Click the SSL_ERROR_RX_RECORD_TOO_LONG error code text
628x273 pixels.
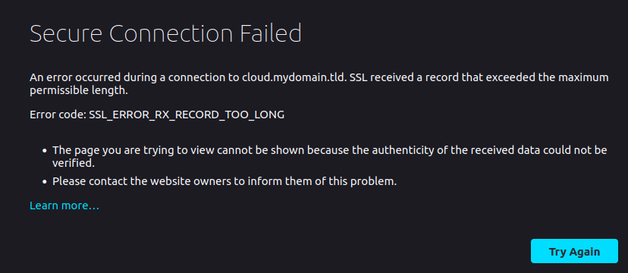pyautogui.click(x=187, y=115)
